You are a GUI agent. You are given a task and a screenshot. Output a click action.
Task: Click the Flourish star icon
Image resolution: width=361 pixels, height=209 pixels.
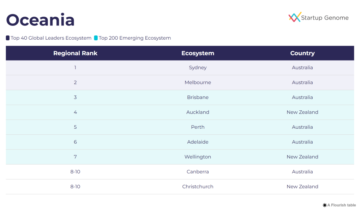tap(324, 205)
